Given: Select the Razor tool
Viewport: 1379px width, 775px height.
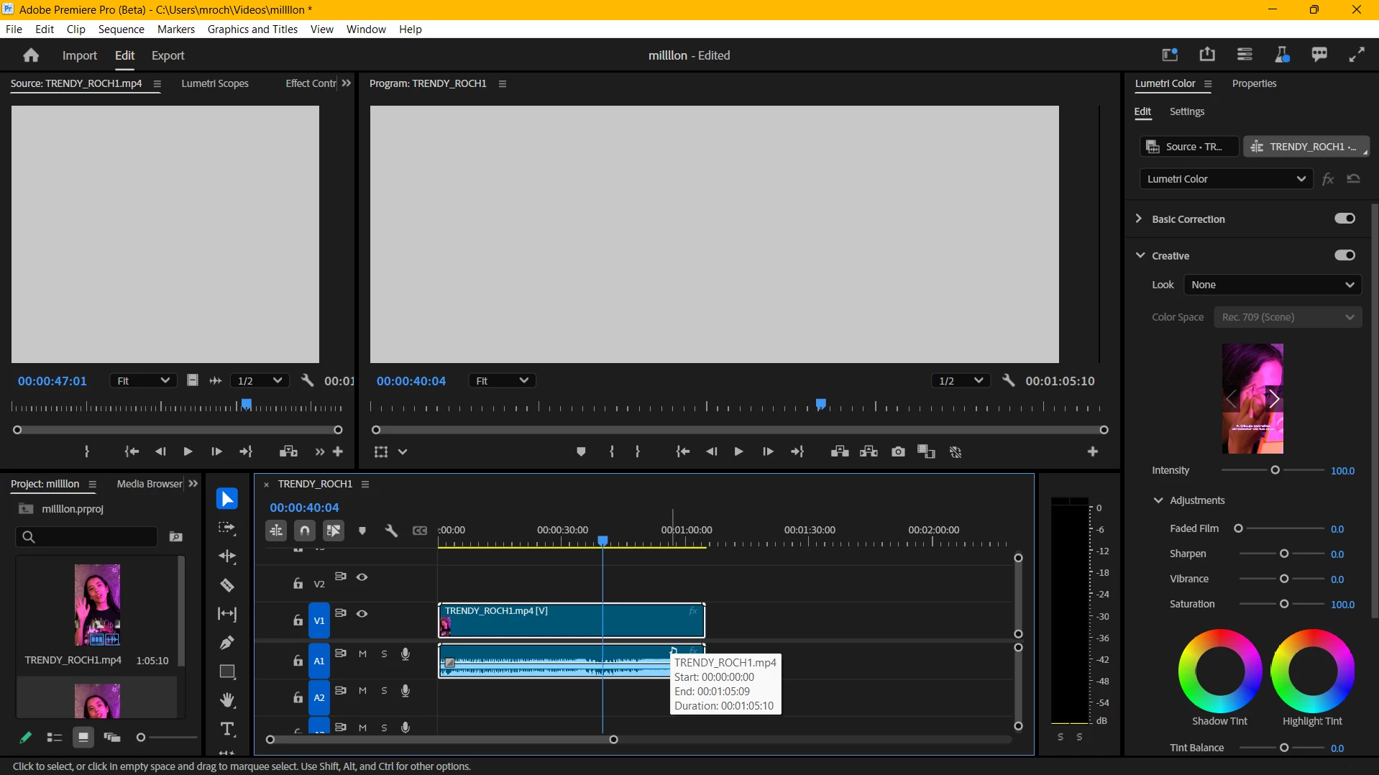Looking at the screenshot, I should pos(227,585).
